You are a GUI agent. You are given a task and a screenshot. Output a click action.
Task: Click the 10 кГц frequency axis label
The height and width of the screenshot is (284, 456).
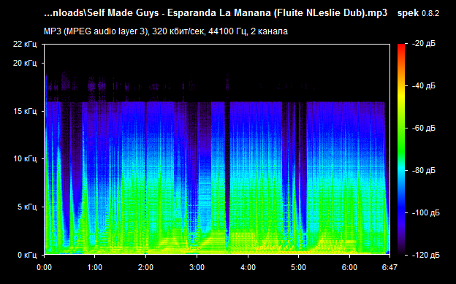click(x=25, y=159)
